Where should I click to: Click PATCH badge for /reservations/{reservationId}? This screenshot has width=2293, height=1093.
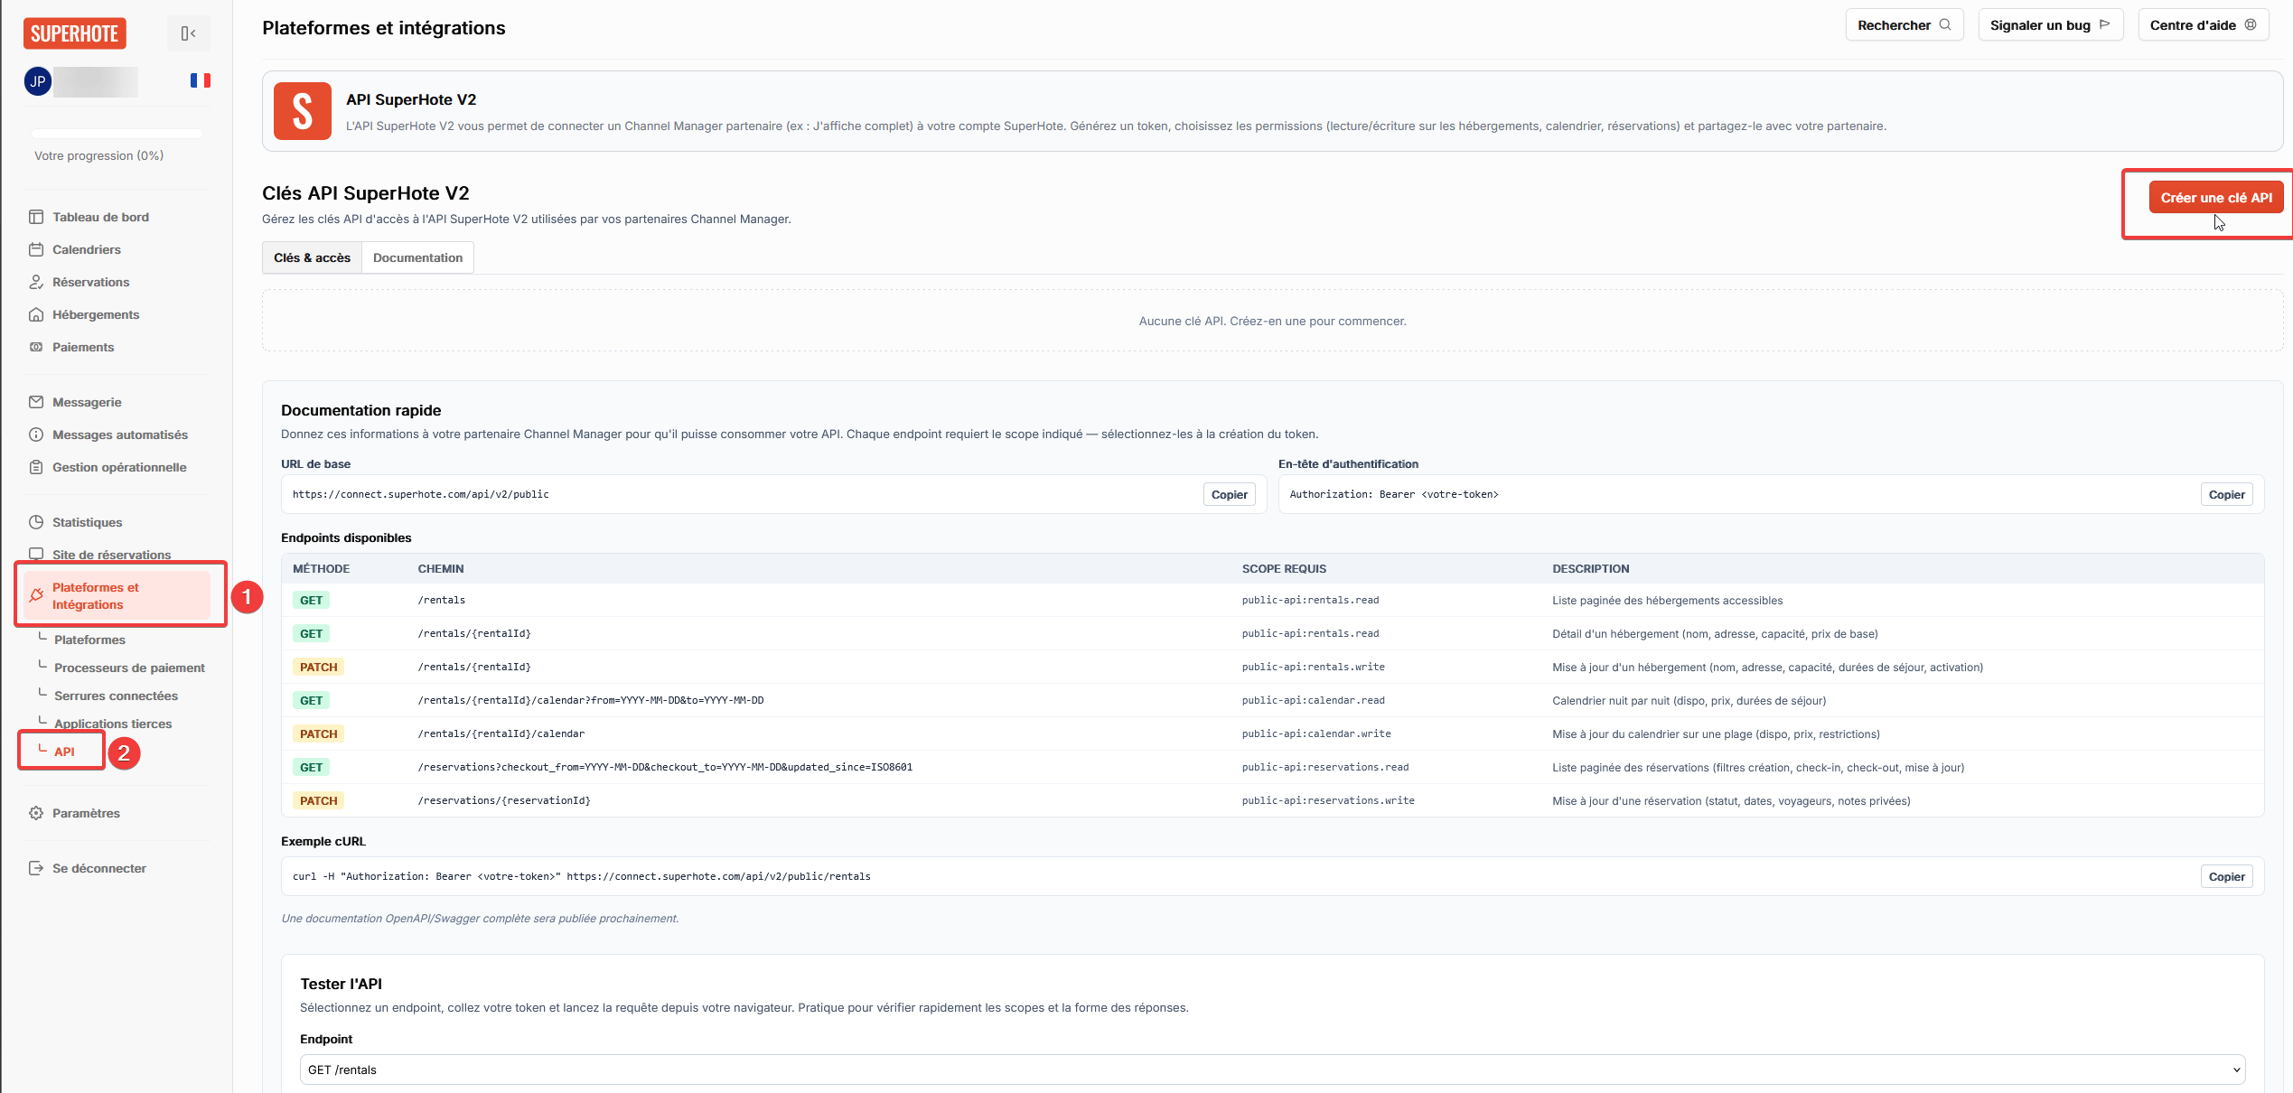[318, 800]
